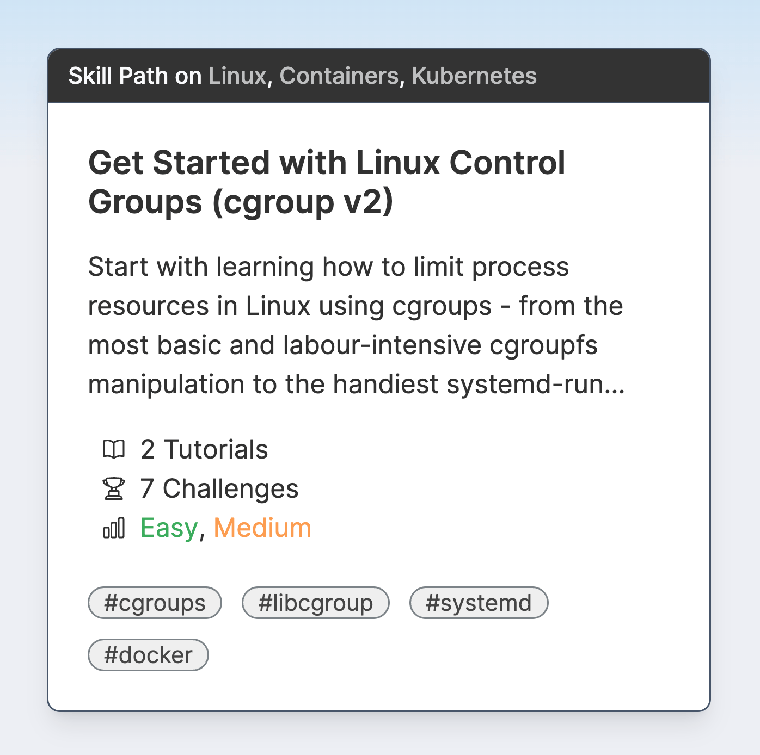Screen dimensions: 760x755
Task: Open the Kubernetes category link
Action: pos(474,76)
